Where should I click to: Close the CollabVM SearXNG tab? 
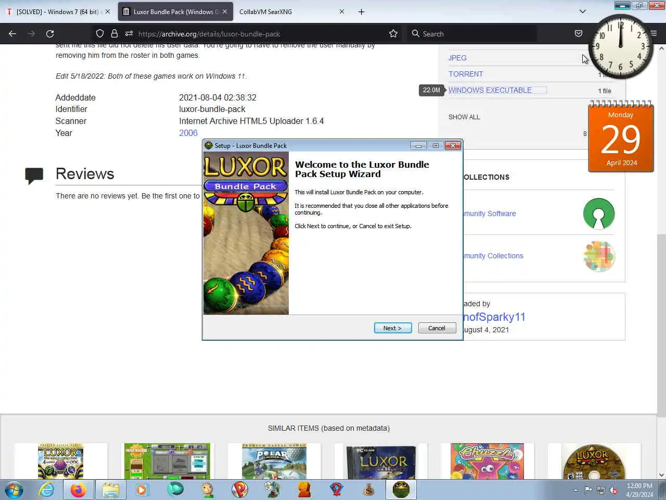[342, 11]
